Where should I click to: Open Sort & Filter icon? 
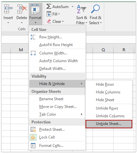[x=81, y=9]
